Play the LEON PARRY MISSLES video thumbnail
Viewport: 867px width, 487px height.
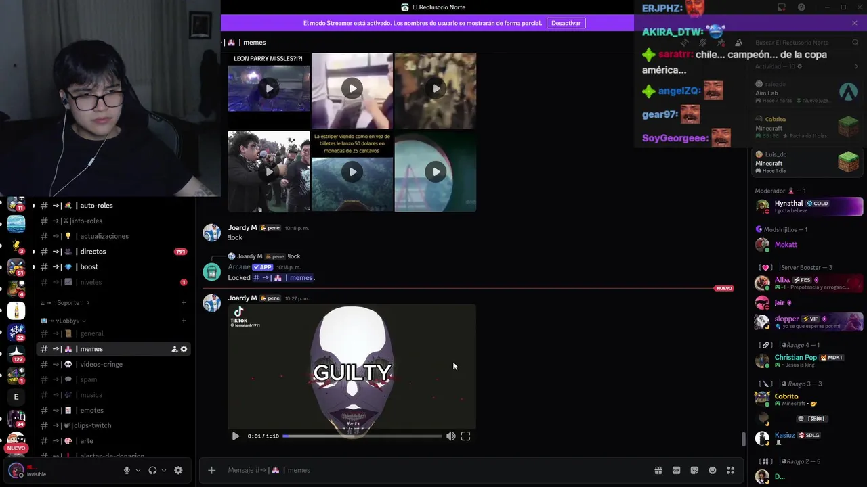(269, 88)
